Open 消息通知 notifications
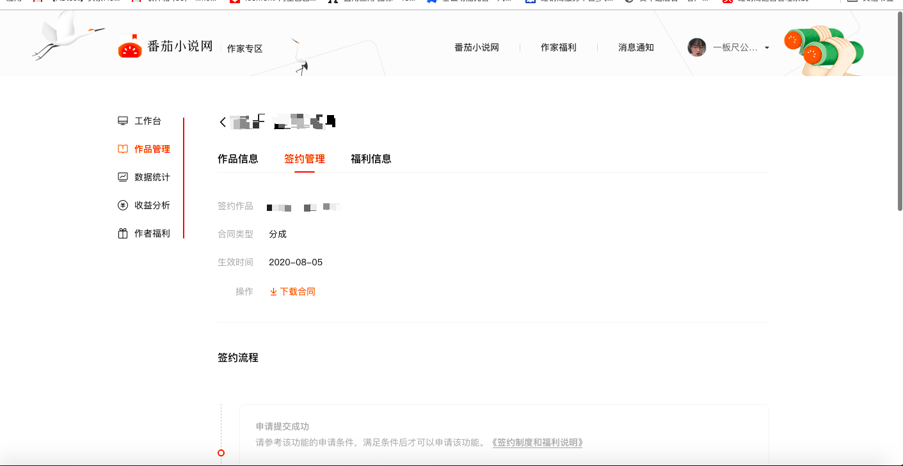Viewport: 903px width, 466px height. coord(636,47)
